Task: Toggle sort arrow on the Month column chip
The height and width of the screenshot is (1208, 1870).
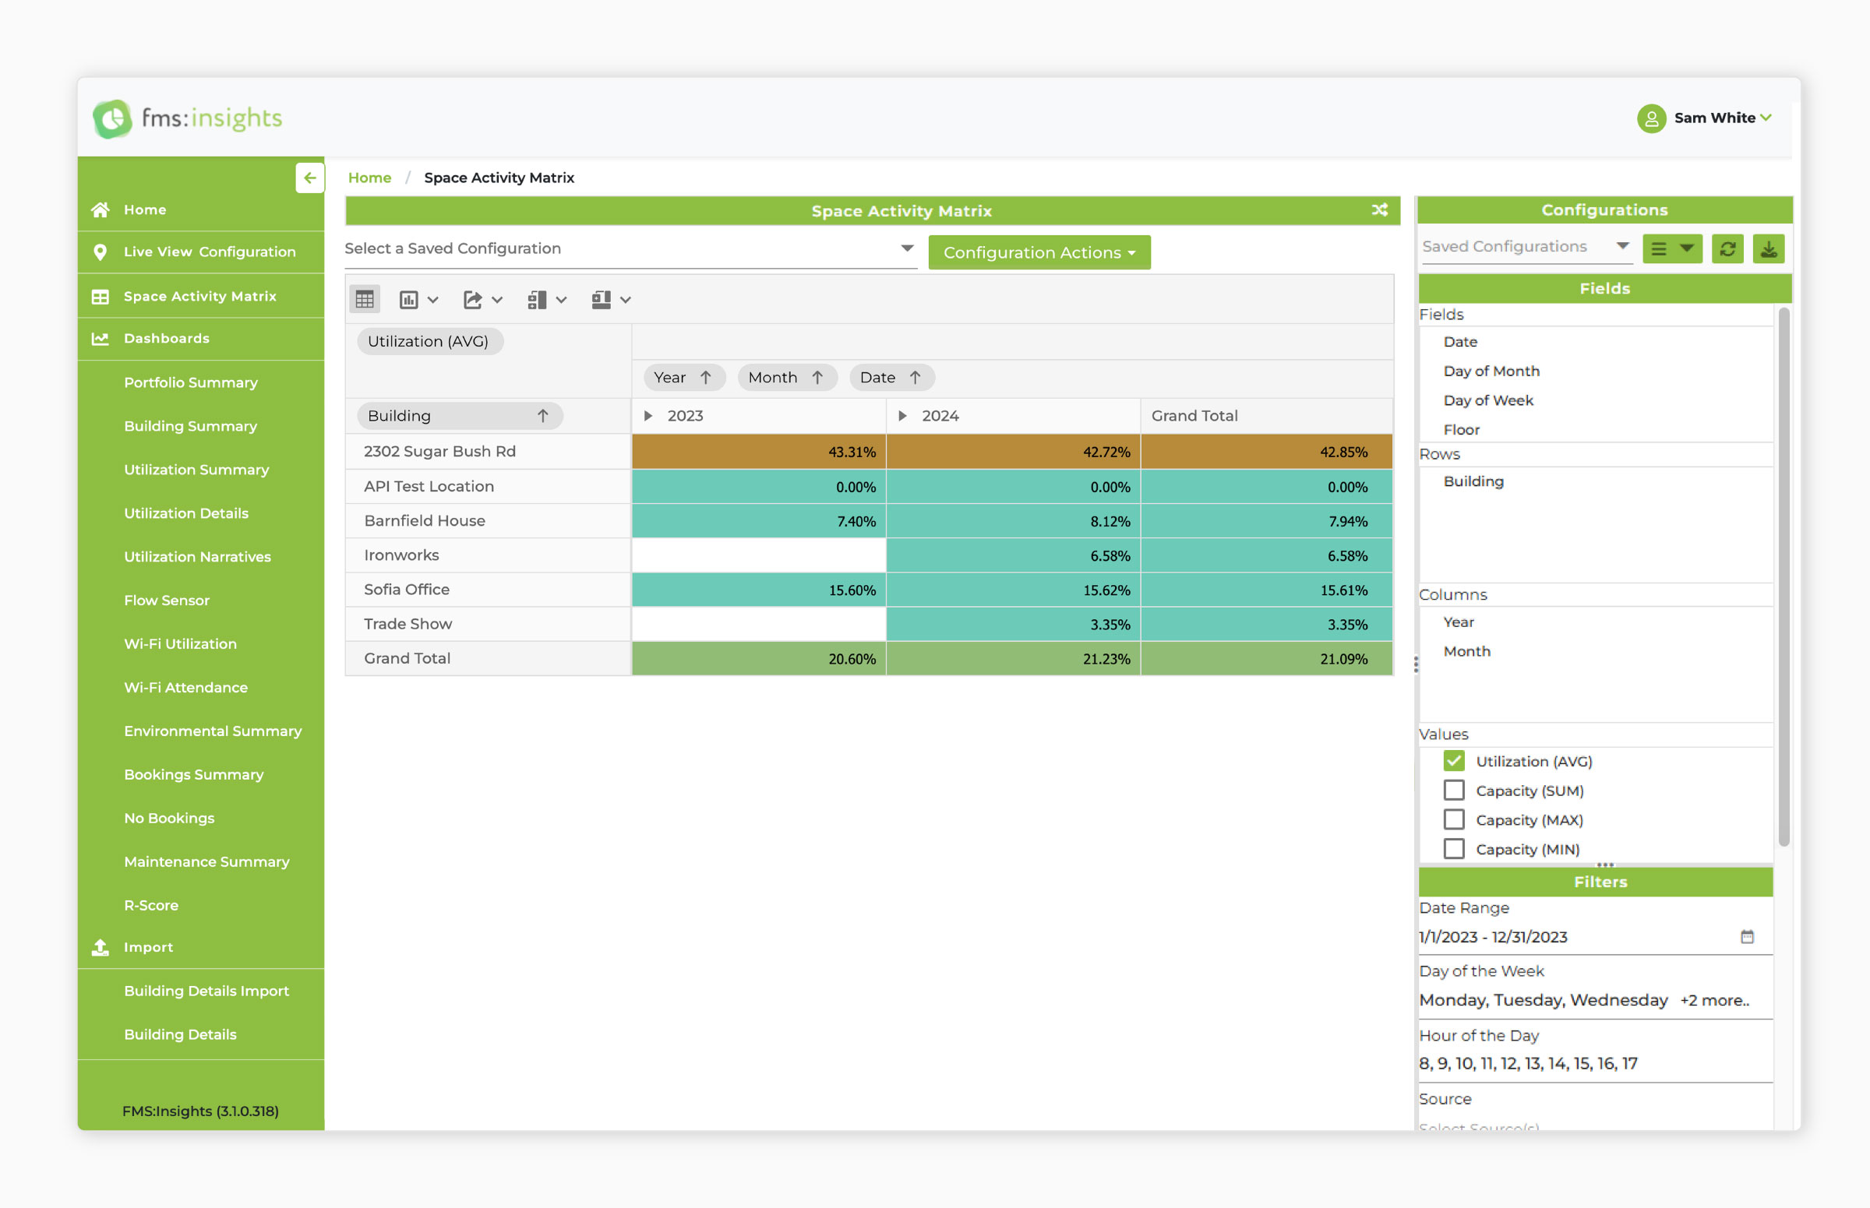Action: click(817, 377)
